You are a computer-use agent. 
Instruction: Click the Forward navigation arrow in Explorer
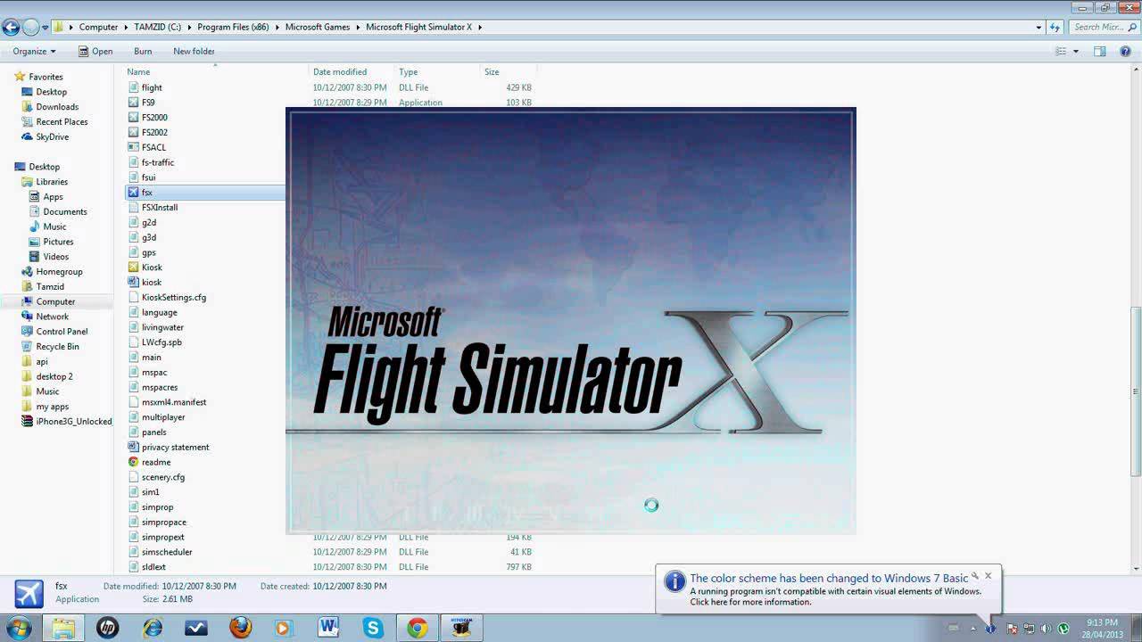click(x=31, y=27)
